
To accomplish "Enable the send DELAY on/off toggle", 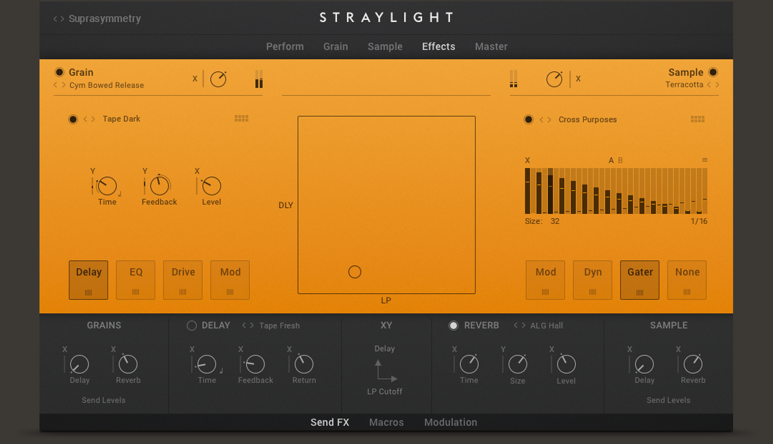I will [x=192, y=326].
